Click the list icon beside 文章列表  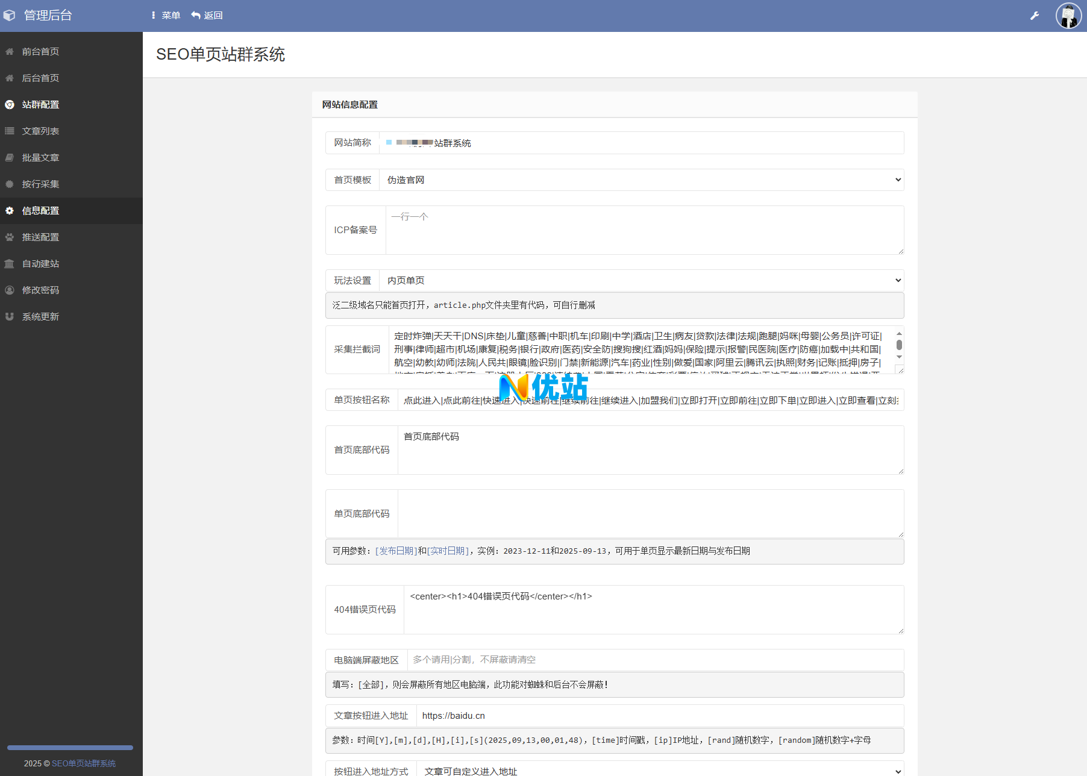tap(10, 131)
